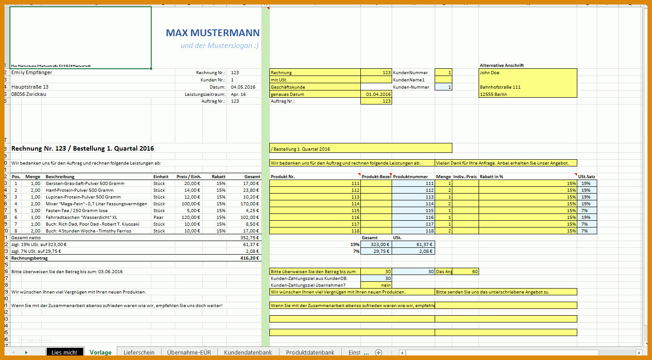
Task: Select 'Buch: 4 Stunden Woche' cell
Action: click(88, 231)
